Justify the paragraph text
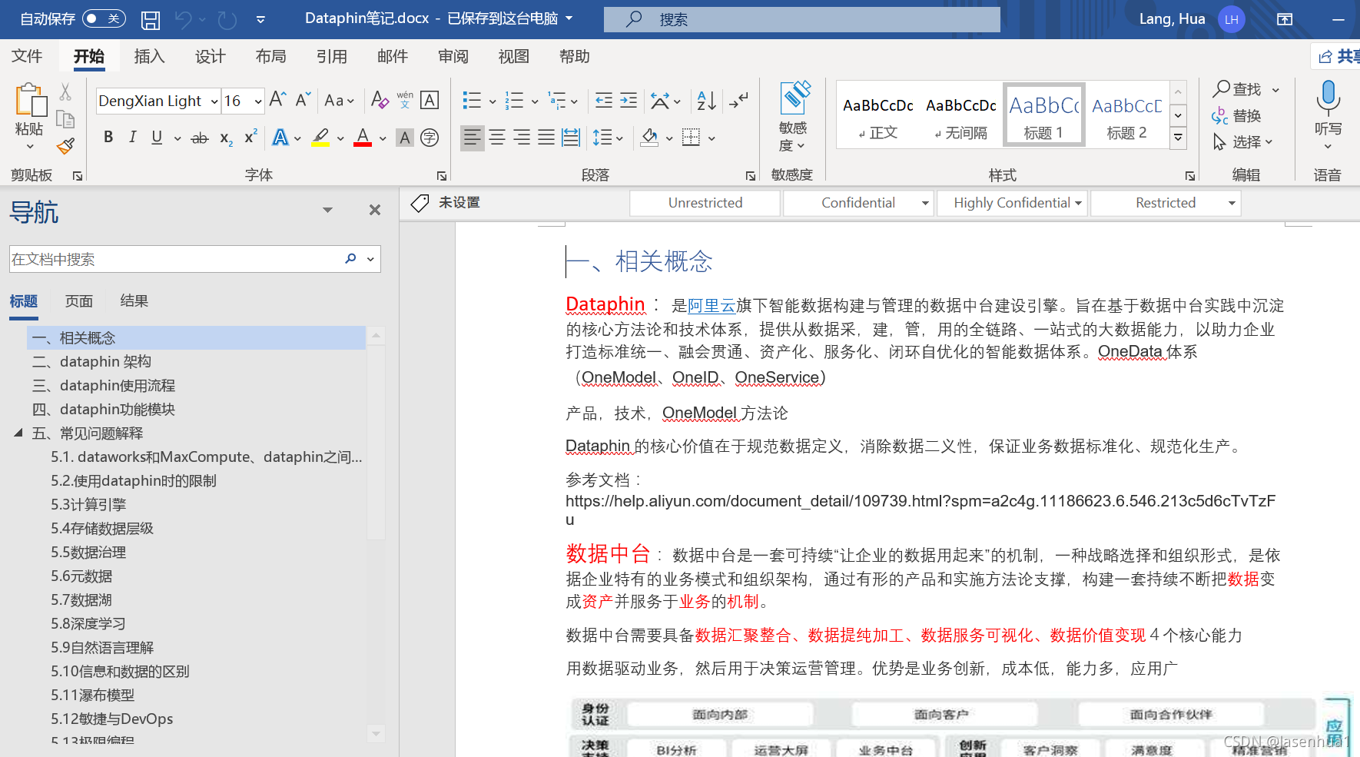 (546, 138)
